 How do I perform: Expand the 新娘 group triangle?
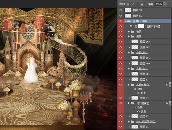click(x=129, y=36)
